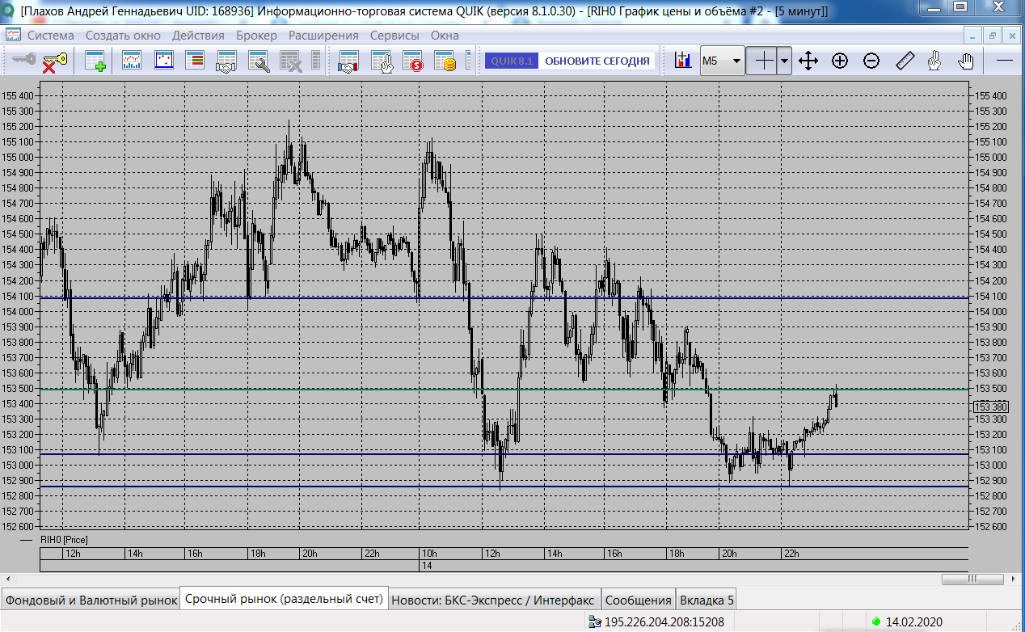Open the Расширения menu
The height and width of the screenshot is (632, 1025).
pyautogui.click(x=323, y=36)
